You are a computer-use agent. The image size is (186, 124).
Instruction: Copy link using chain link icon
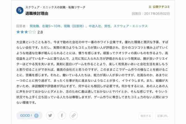(73, 115)
